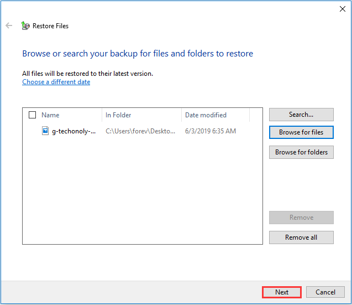Select the g-techonoly file name
The image size is (352, 305).
(x=73, y=131)
